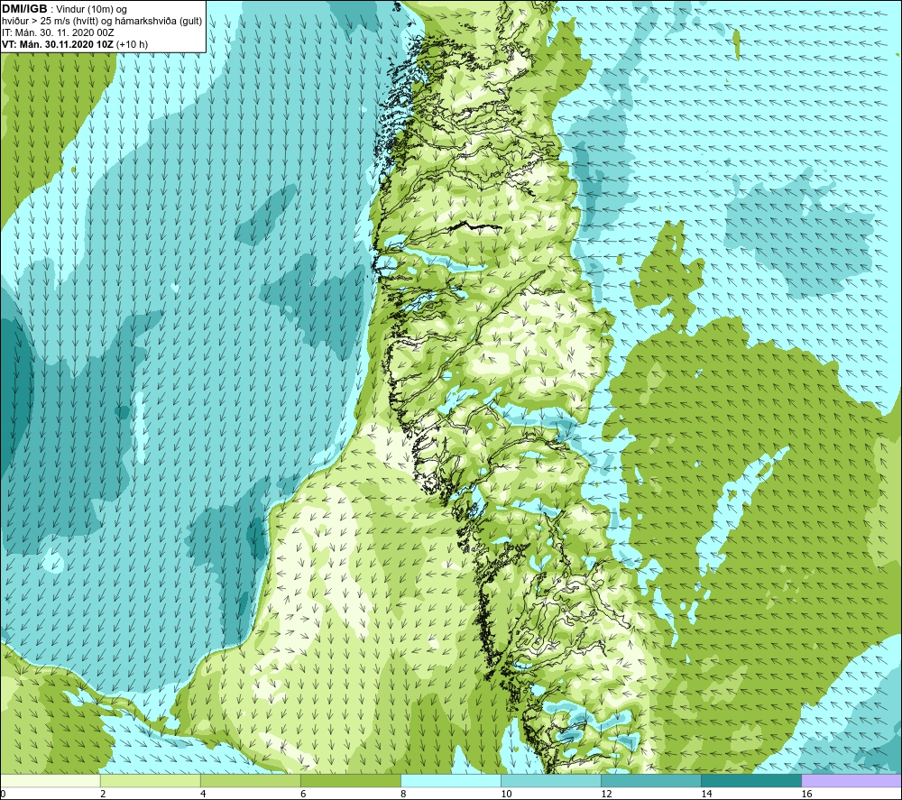Click the above-16 m/s purple legend swatch
902x800 pixels.
(852, 780)
